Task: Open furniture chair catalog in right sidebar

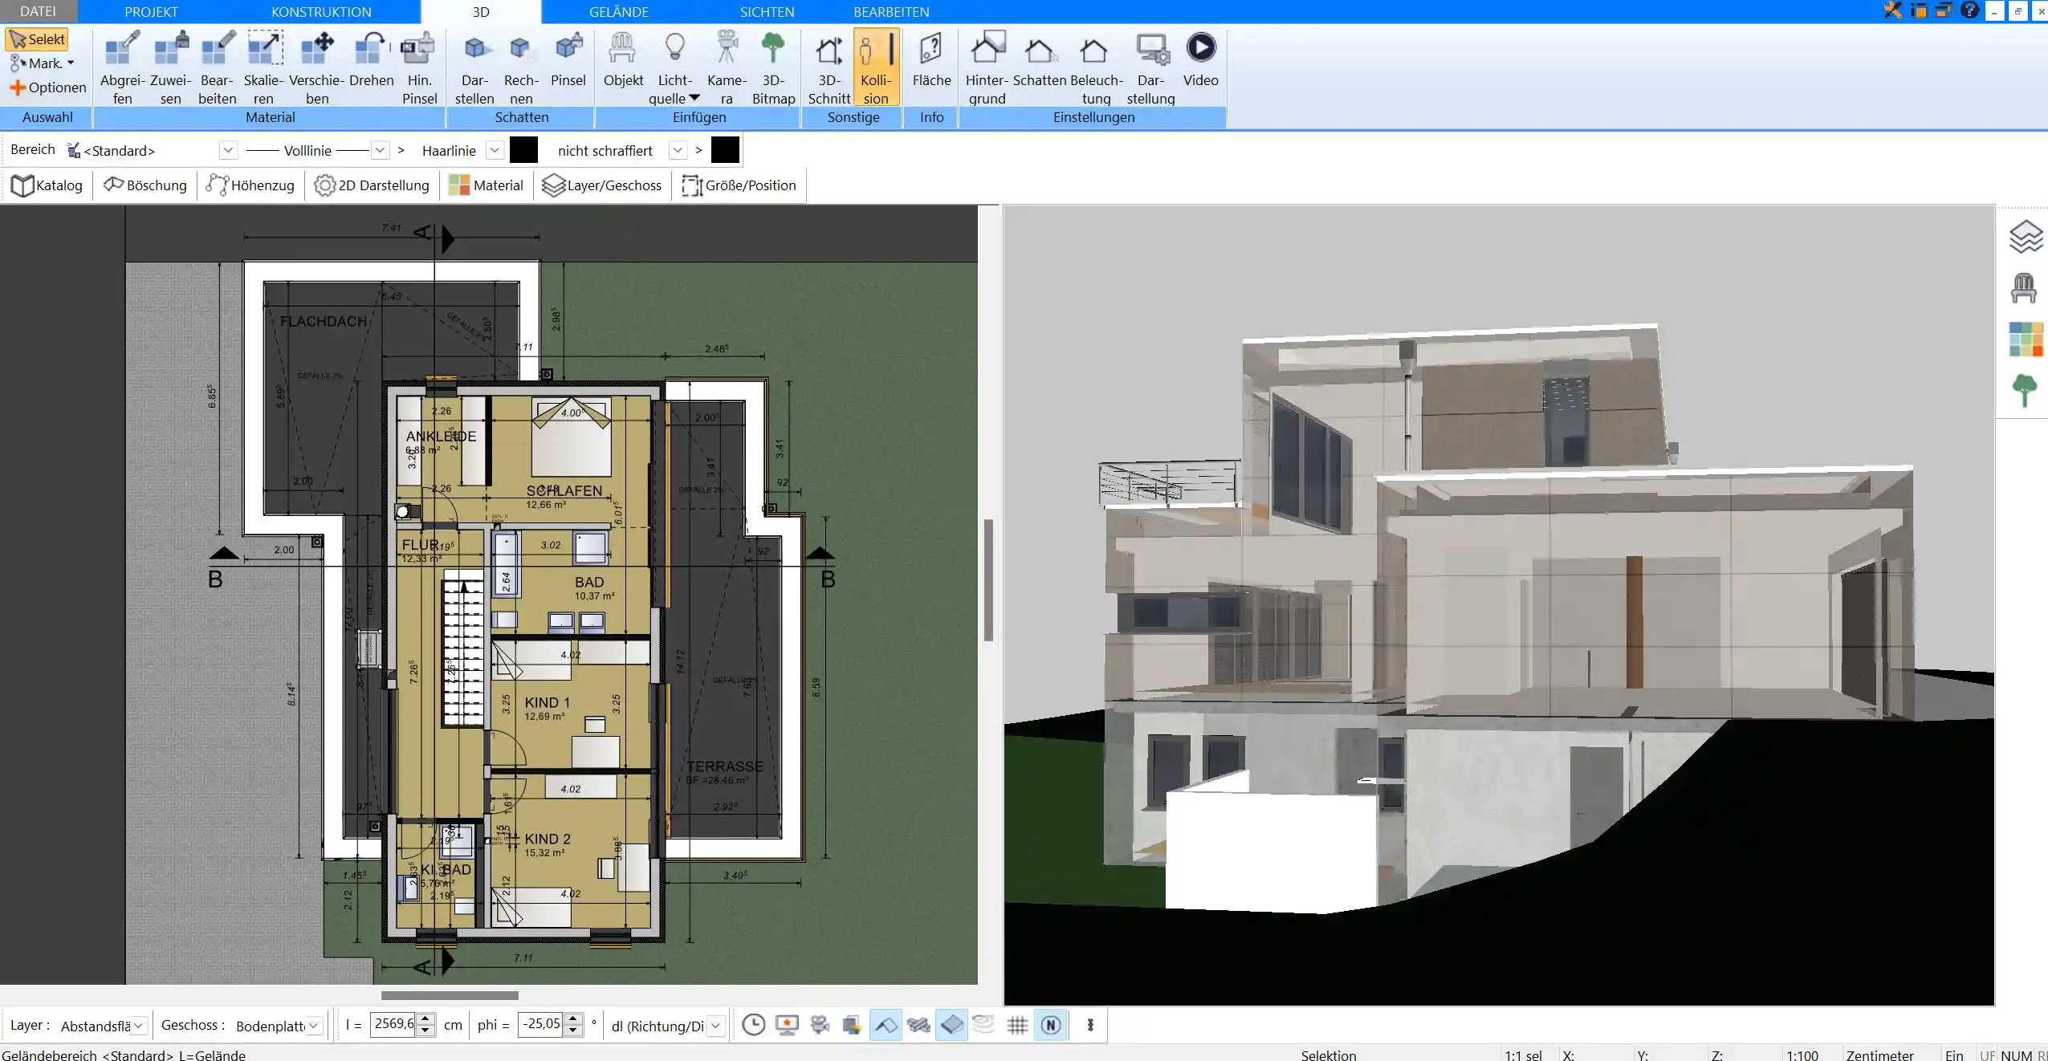Action: pos(2024,288)
